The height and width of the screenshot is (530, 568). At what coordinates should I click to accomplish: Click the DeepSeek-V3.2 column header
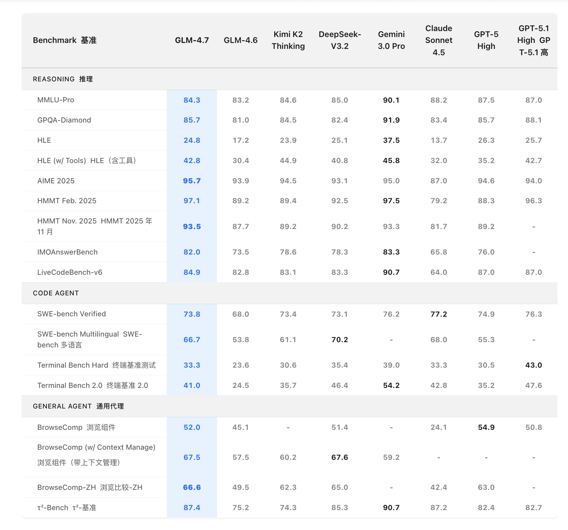pos(340,40)
